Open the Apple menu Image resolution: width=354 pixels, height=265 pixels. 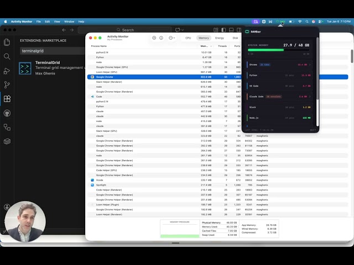(x=6, y=22)
